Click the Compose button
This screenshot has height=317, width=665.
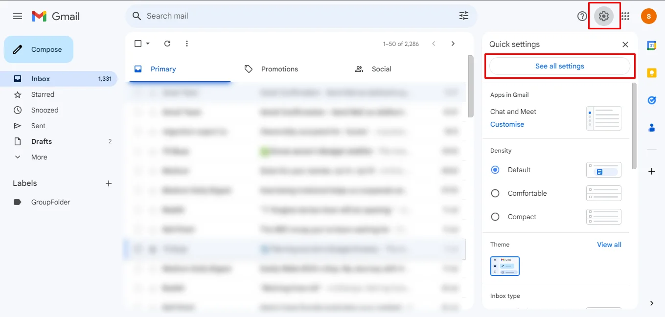click(x=39, y=49)
